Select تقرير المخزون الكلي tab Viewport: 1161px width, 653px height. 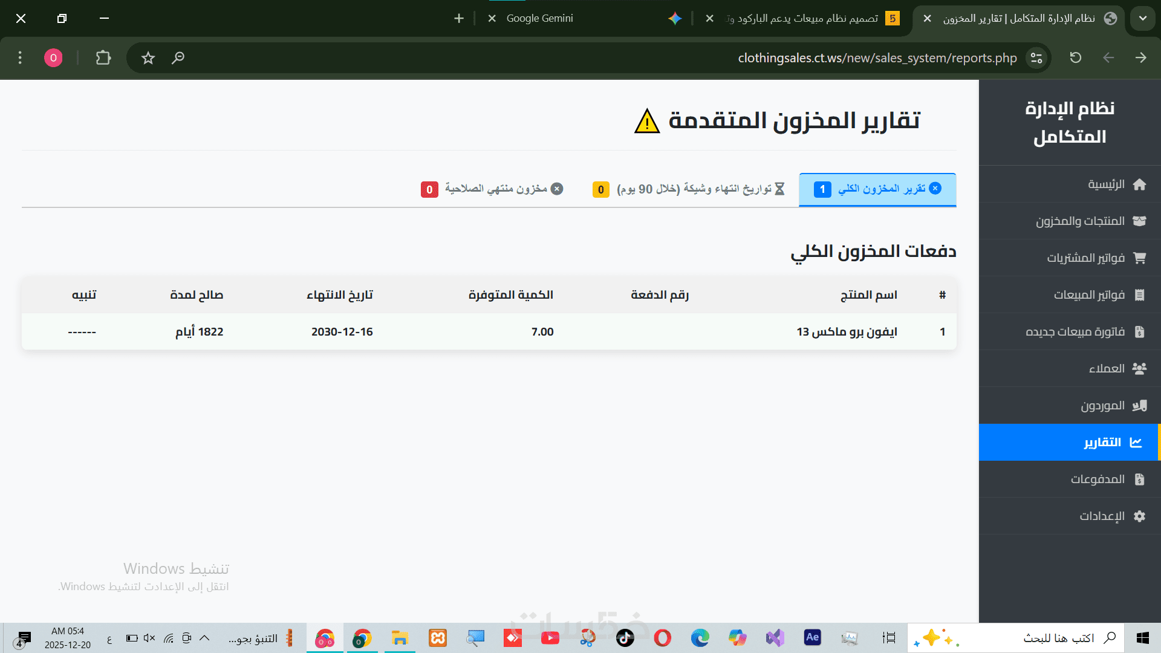[878, 189]
